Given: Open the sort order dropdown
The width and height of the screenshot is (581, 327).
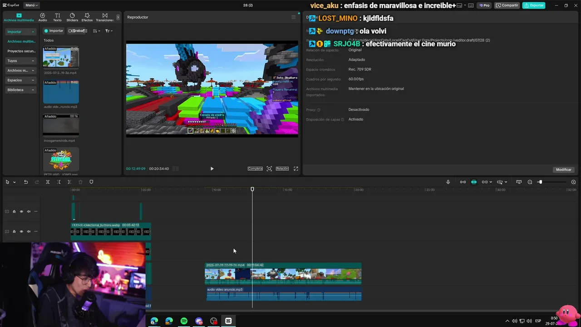Looking at the screenshot, I should click(x=96, y=31).
